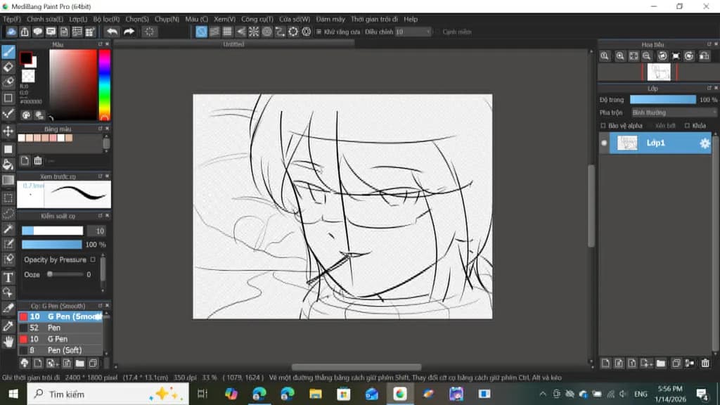720x405 pixels.
Task: Click the duplicate layer icon
Action: [676, 364]
